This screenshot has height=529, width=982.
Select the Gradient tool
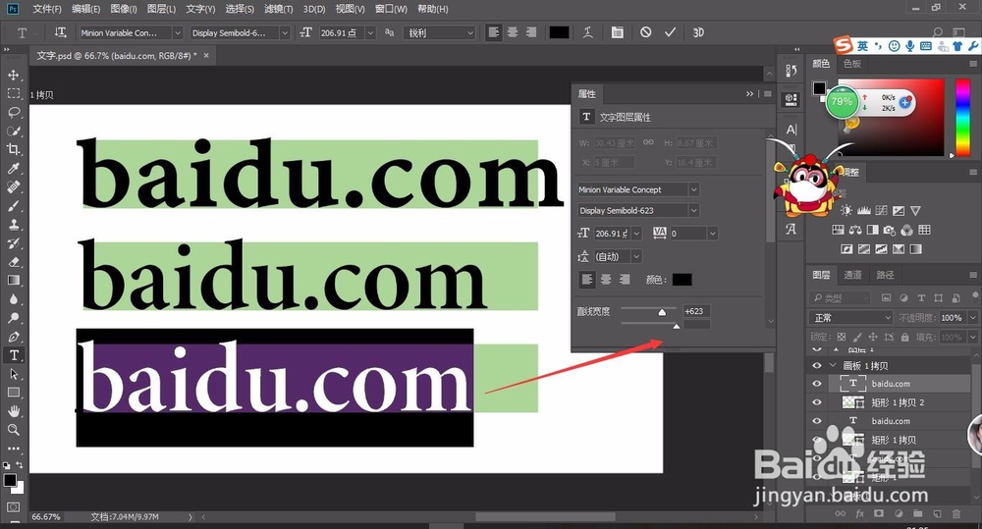coord(13,281)
